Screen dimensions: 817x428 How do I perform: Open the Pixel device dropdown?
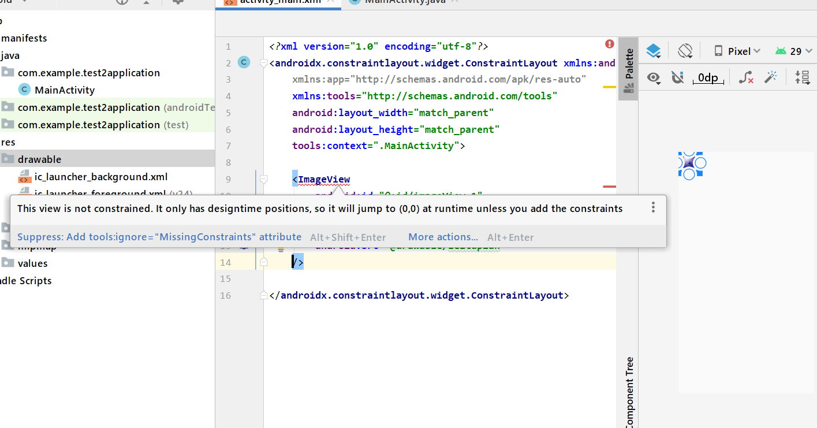738,51
